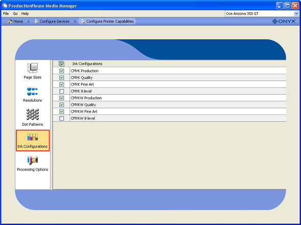The image size is (301, 225).
Task: Uncheck the CMYK Production checkbox
Action: click(61, 71)
